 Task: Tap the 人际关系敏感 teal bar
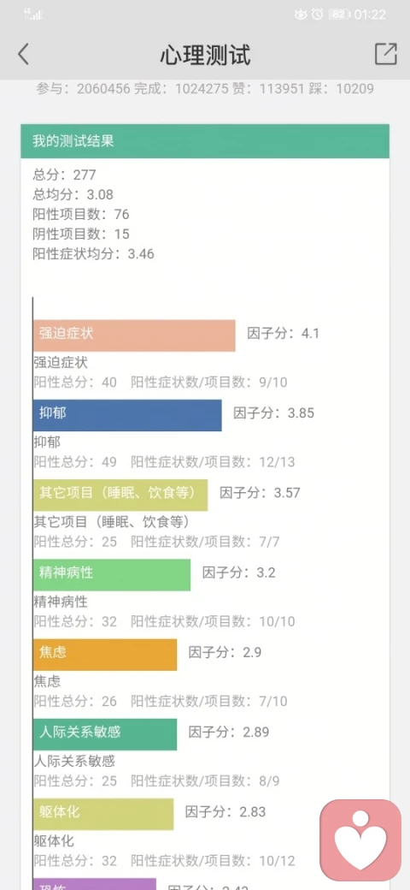pos(105,734)
